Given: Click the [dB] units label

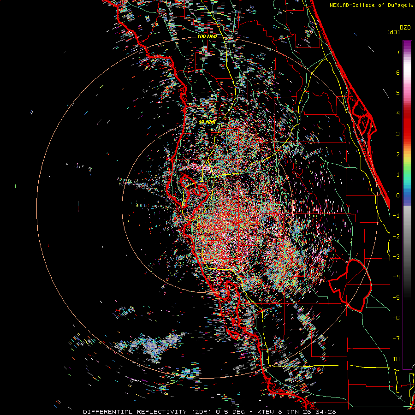Looking at the screenshot, I should [x=393, y=32].
